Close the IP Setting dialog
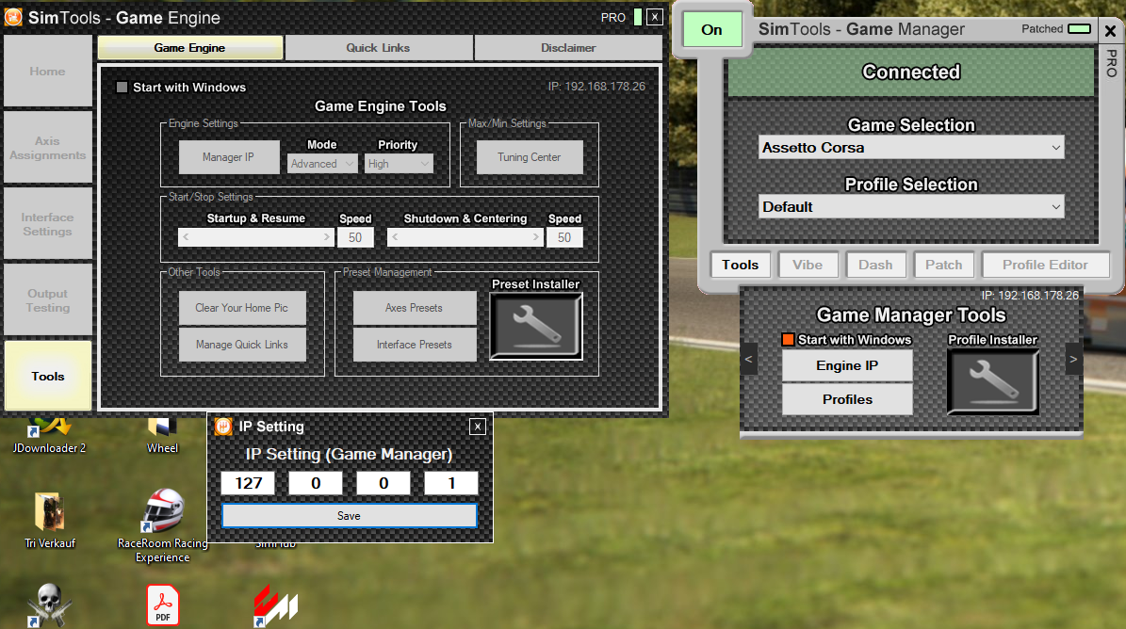 478,427
